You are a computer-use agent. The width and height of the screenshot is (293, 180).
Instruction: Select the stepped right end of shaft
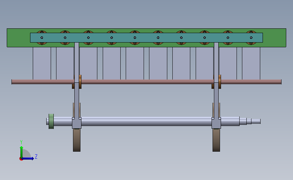pyautogui.click(x=250, y=121)
